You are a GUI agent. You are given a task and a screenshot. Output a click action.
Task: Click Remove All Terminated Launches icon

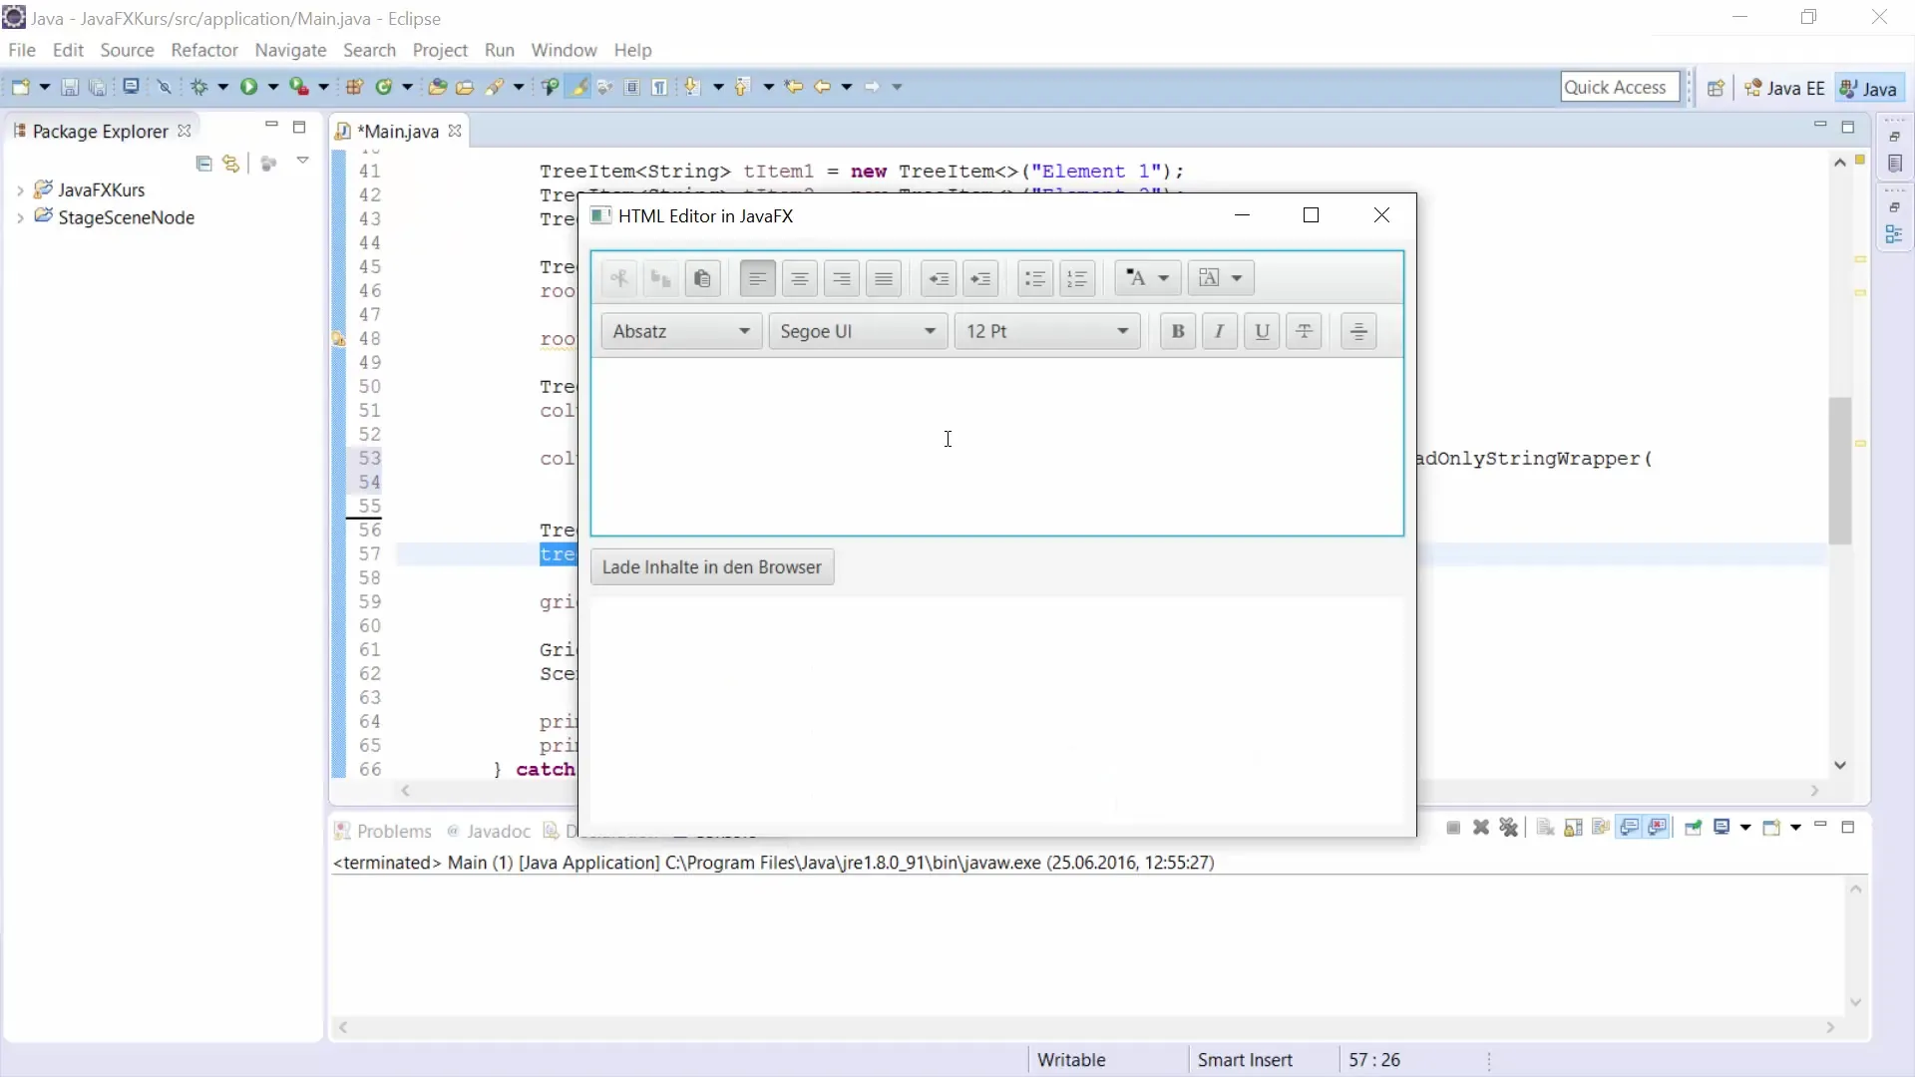point(1509,828)
